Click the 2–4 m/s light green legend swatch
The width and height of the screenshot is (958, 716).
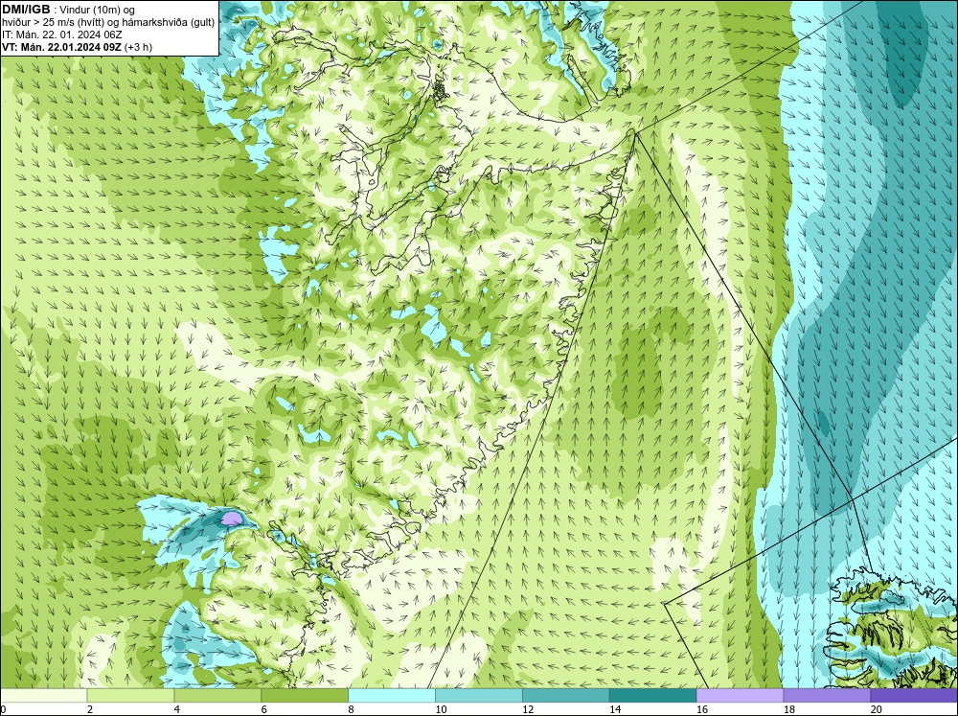click(x=130, y=695)
